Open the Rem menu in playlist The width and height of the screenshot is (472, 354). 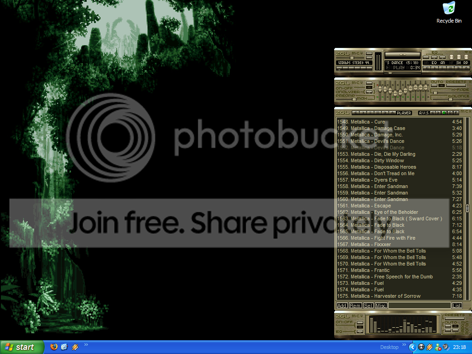(x=355, y=306)
